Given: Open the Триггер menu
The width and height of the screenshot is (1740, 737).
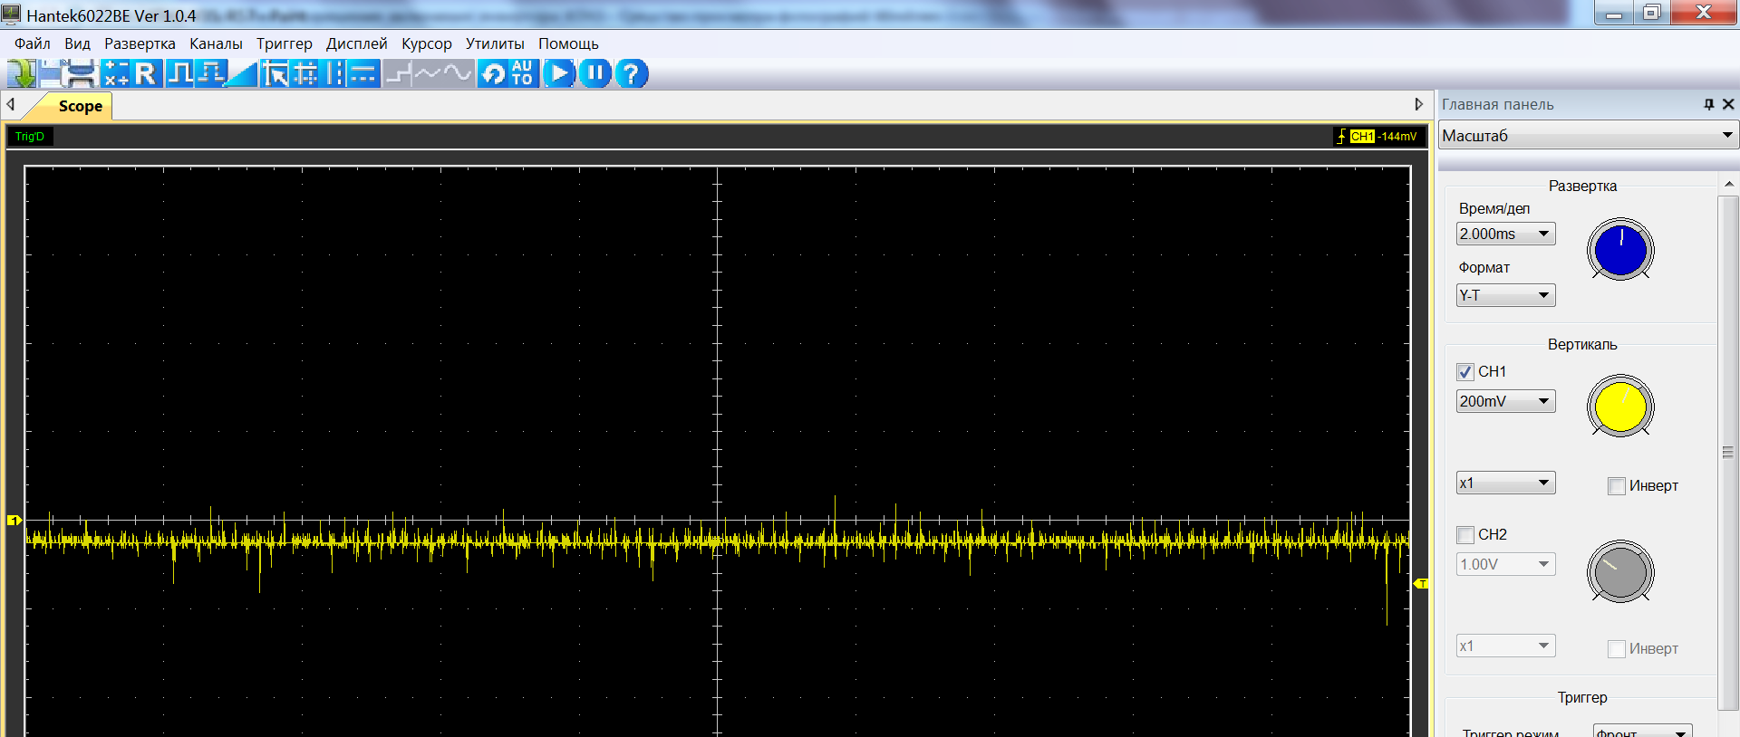Looking at the screenshot, I should tap(284, 43).
